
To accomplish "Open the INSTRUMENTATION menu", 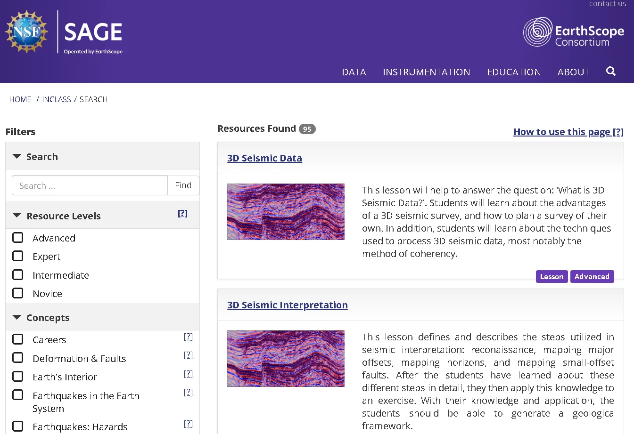I will [x=426, y=72].
